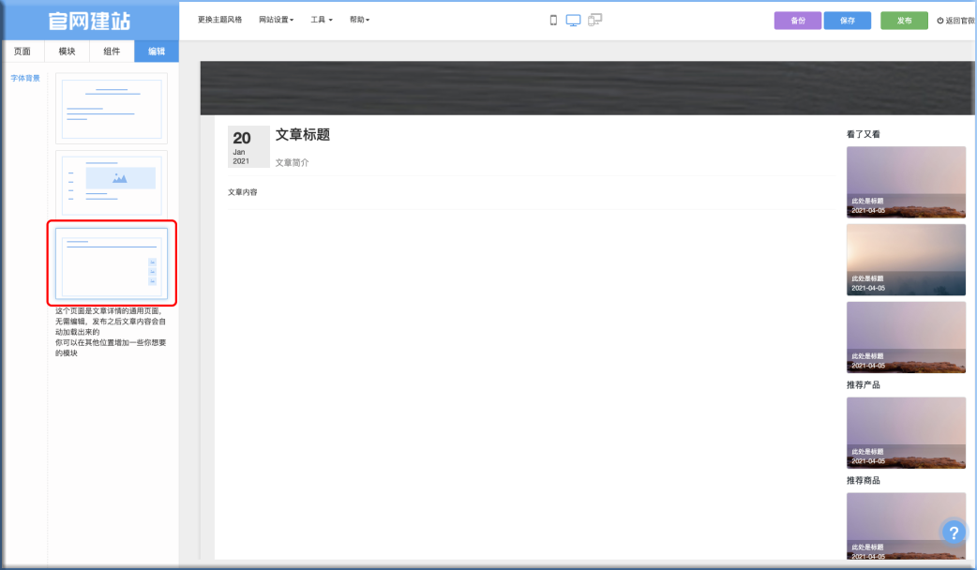Click the 返回官微 power icon link
This screenshot has width=977, height=570.
(x=955, y=21)
